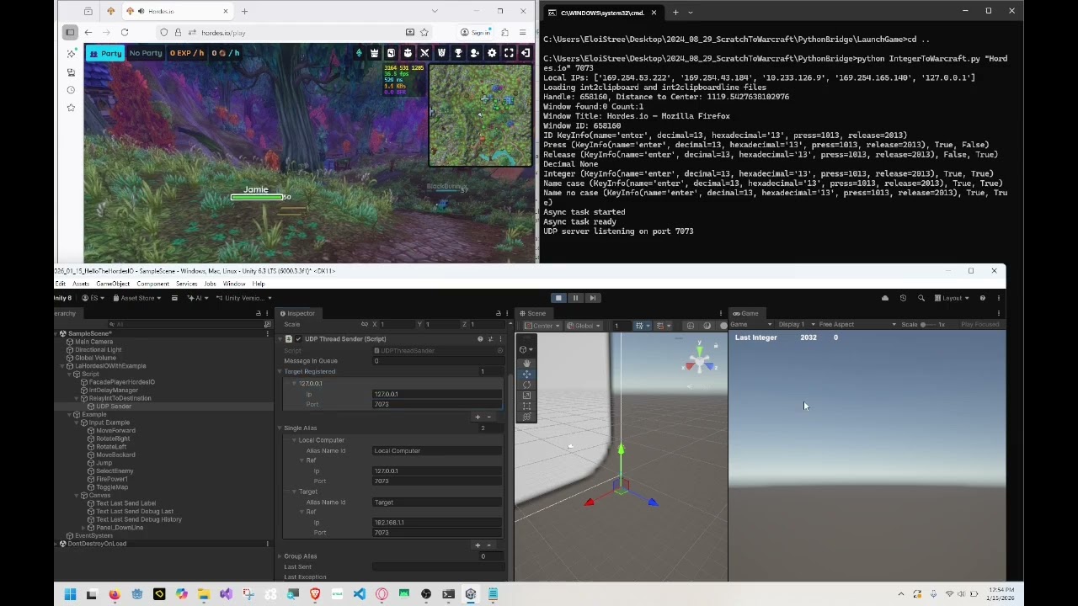The image size is (1078, 606).
Task: Go back in Firefox browser
Action: (x=88, y=33)
